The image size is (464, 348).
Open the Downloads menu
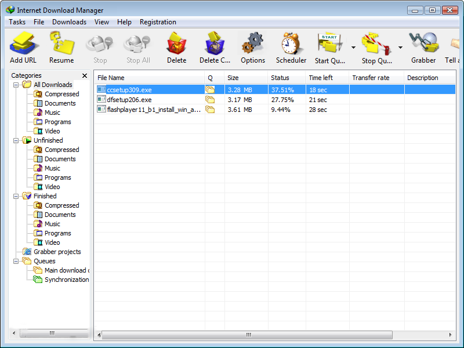[69, 22]
